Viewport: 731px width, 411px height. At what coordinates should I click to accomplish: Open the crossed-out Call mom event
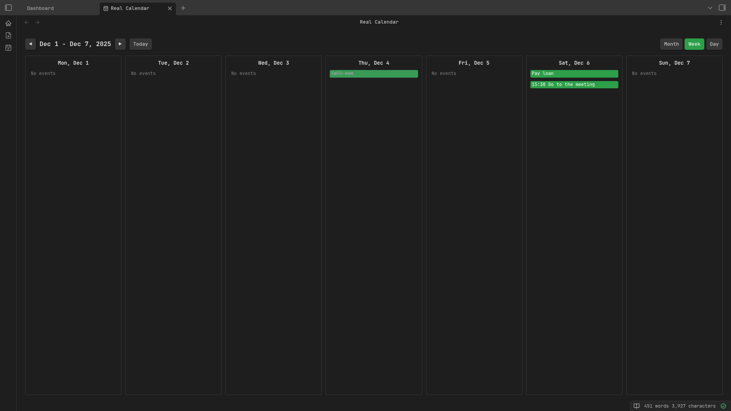373,74
